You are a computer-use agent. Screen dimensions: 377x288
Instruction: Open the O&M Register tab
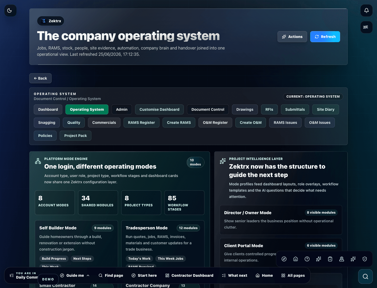215,123
